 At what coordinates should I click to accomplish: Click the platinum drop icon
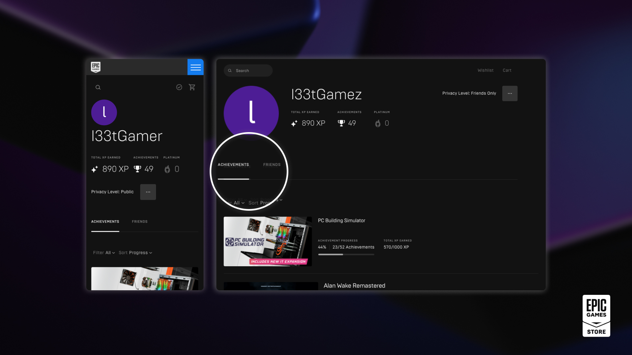tap(377, 123)
